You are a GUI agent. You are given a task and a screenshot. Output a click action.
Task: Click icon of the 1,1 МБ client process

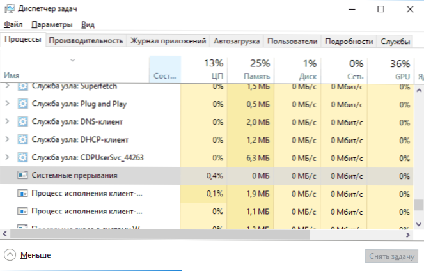[22, 212]
